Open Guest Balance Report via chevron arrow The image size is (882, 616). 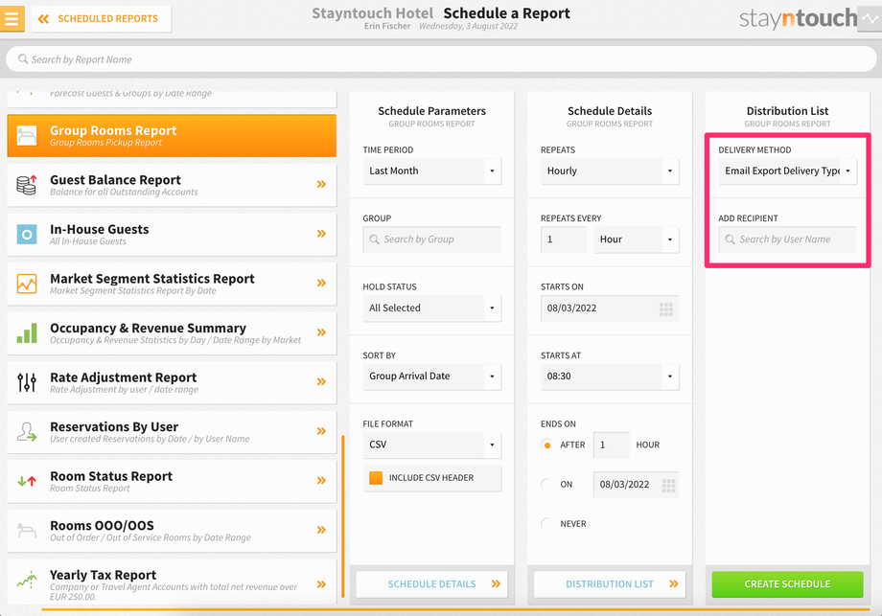coord(321,184)
